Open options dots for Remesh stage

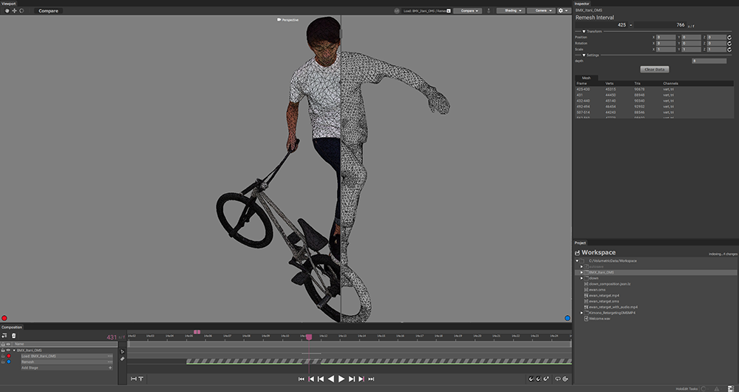pos(110,362)
